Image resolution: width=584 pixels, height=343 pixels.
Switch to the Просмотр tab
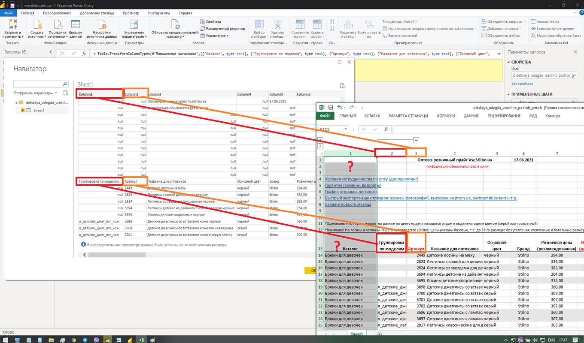click(x=131, y=13)
